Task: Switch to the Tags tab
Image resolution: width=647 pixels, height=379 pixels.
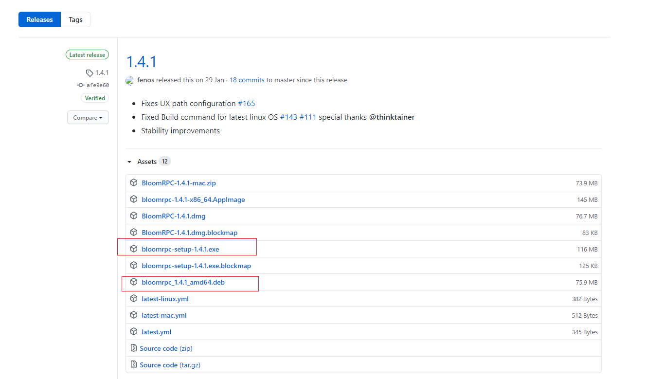Action: [75, 19]
